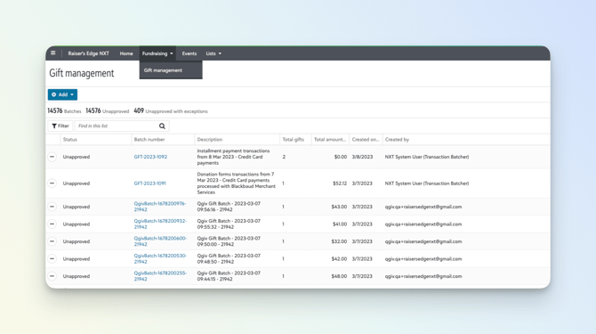Go to the Home tab
The image size is (596, 334).
coord(126,53)
